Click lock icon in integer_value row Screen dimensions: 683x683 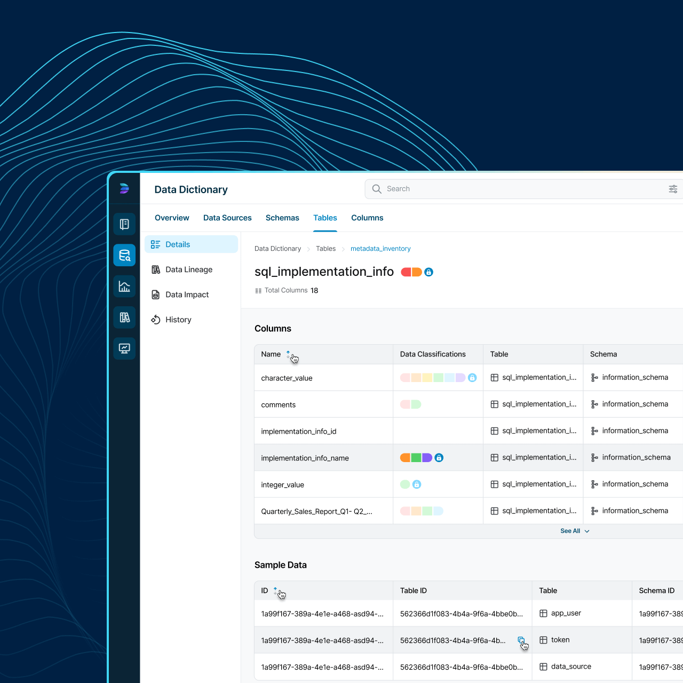(x=417, y=485)
